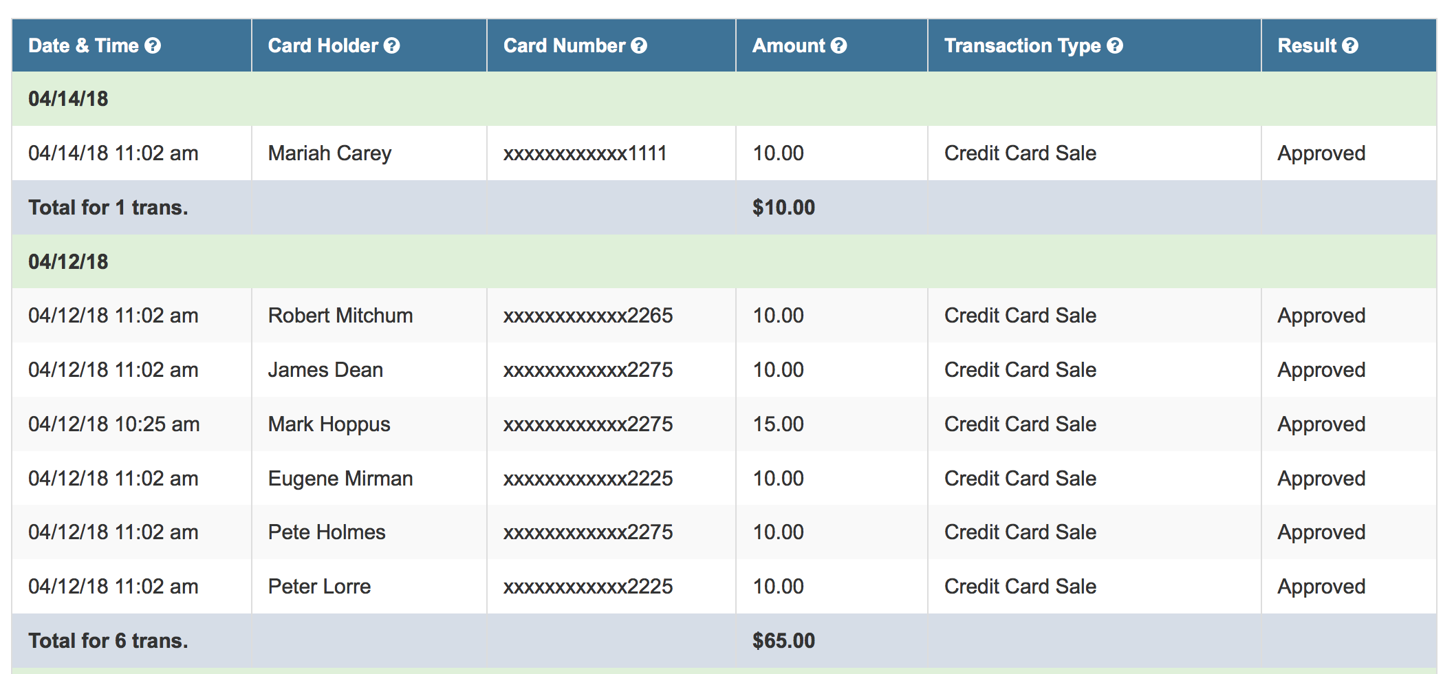This screenshot has width=1443, height=674.
Task: Click the 15.00 amount for Mark Hoppus
Action: point(778,424)
